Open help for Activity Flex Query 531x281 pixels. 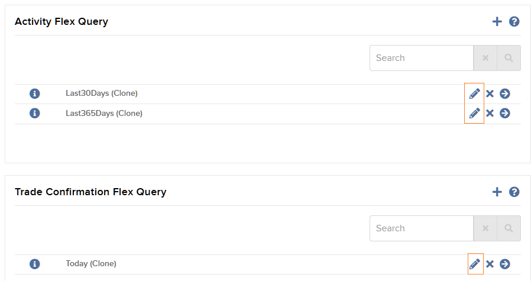tap(514, 22)
